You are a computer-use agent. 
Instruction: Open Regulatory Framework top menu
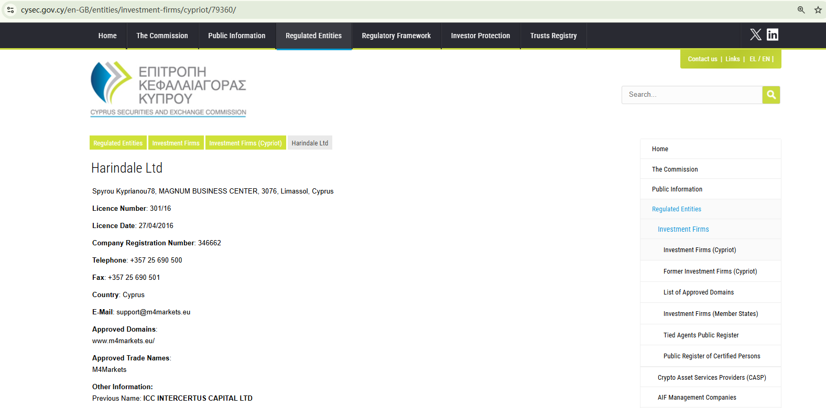(396, 36)
